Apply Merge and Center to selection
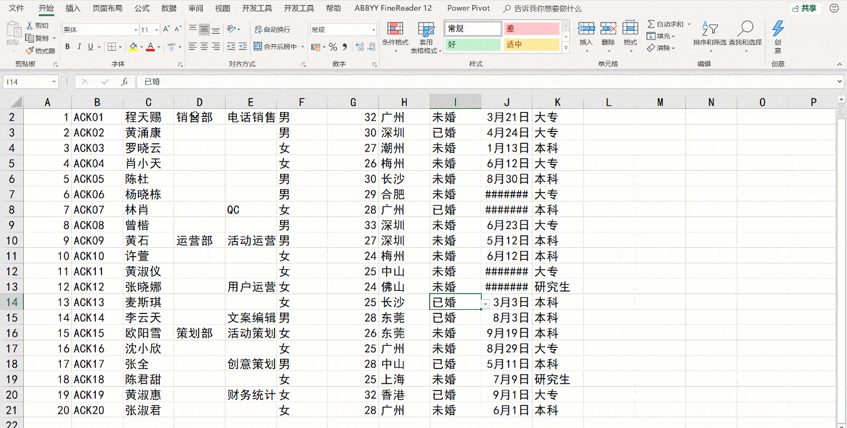847x428 pixels. pyautogui.click(x=276, y=46)
